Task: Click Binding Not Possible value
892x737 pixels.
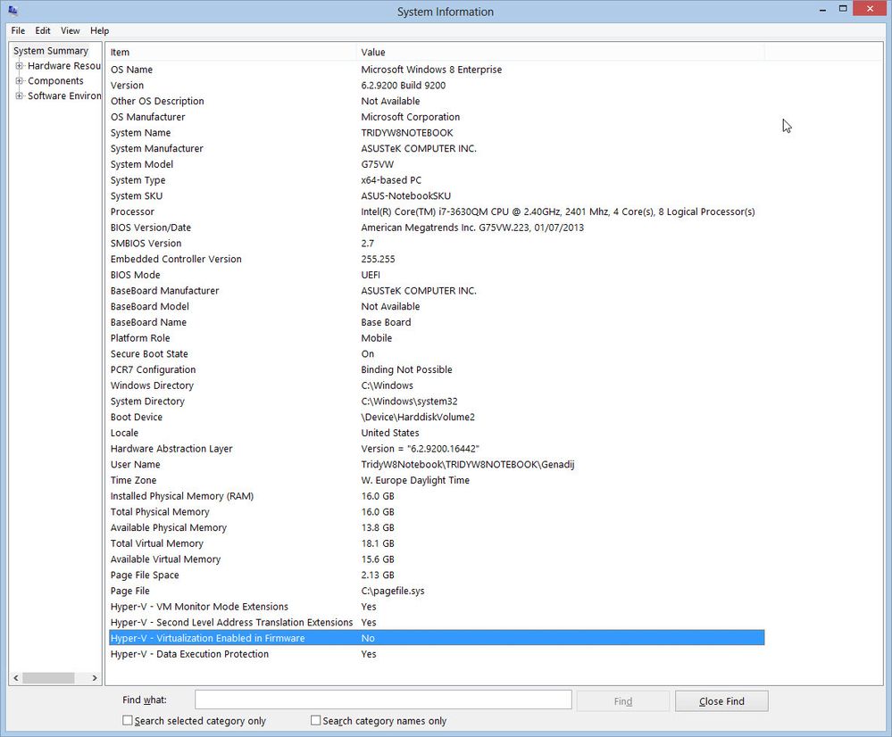Action: point(406,369)
